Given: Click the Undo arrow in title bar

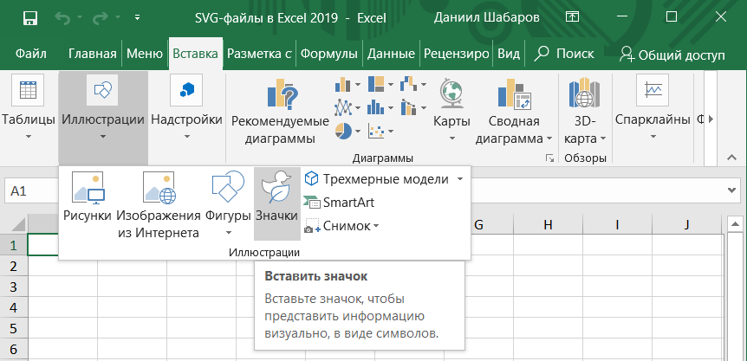Looking at the screenshot, I should point(62,18).
